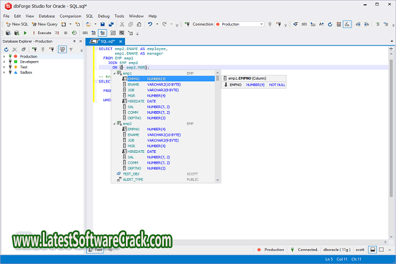396x264 pixels.
Task: Open the Comparison menu
Action: (70, 16)
